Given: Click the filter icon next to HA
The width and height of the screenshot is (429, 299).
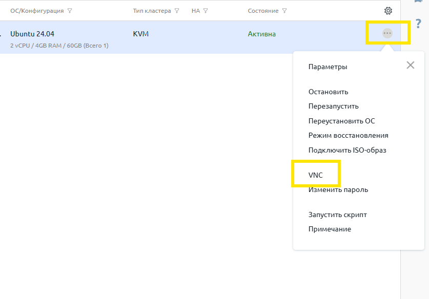Looking at the screenshot, I should pyautogui.click(x=206, y=11).
